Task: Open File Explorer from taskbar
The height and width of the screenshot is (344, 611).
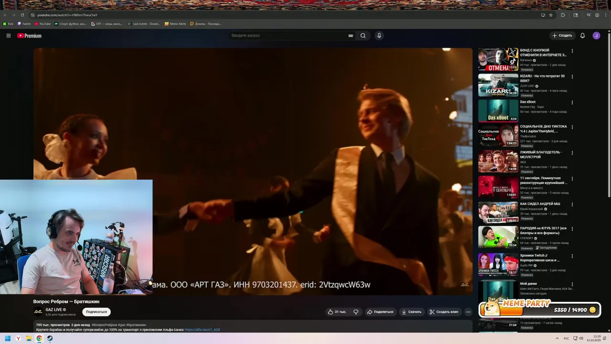Action: pyautogui.click(x=29, y=338)
